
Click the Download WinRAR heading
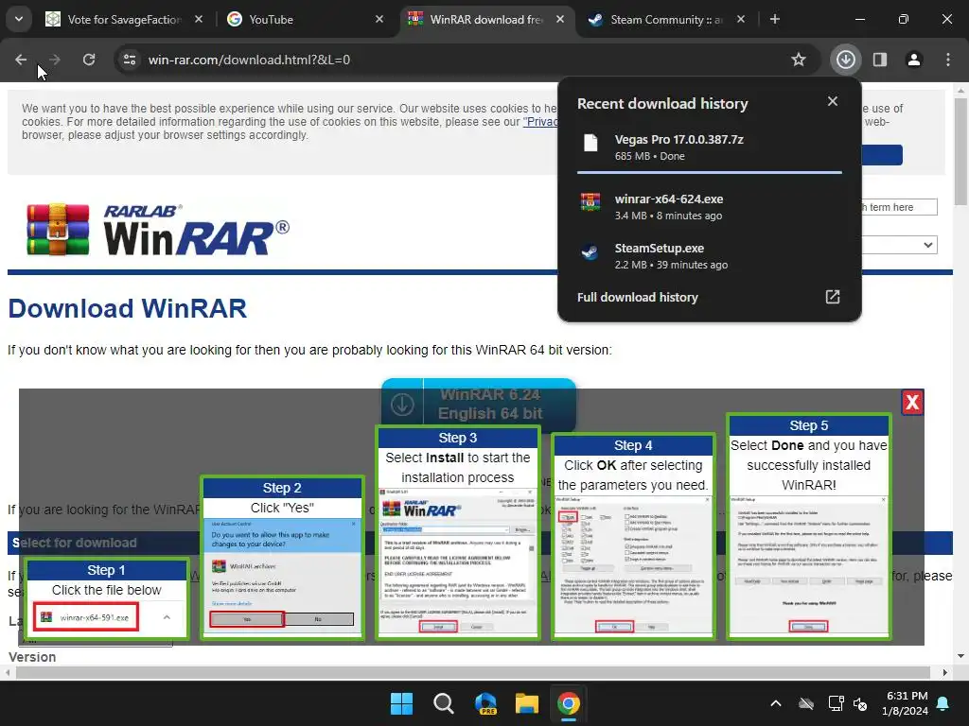[128, 309]
